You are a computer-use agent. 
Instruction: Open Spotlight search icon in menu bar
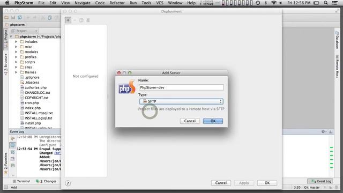point(326,3)
